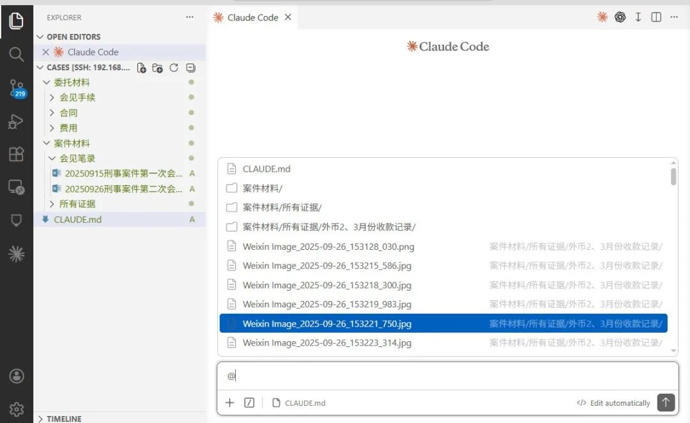The image size is (690, 423).
Task: Choose Weixin Image_2025-09-26_153223_314.jpg
Action: pos(443,343)
